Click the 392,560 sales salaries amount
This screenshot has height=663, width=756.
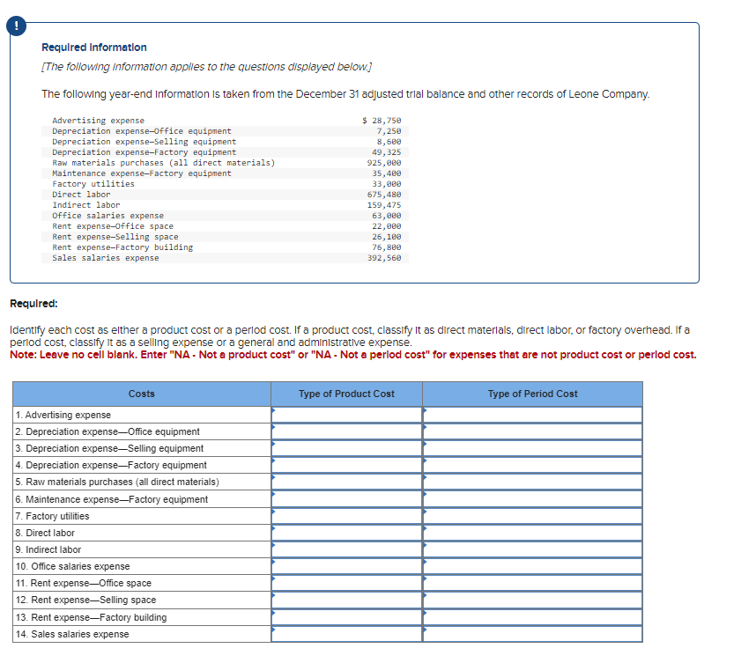384,258
